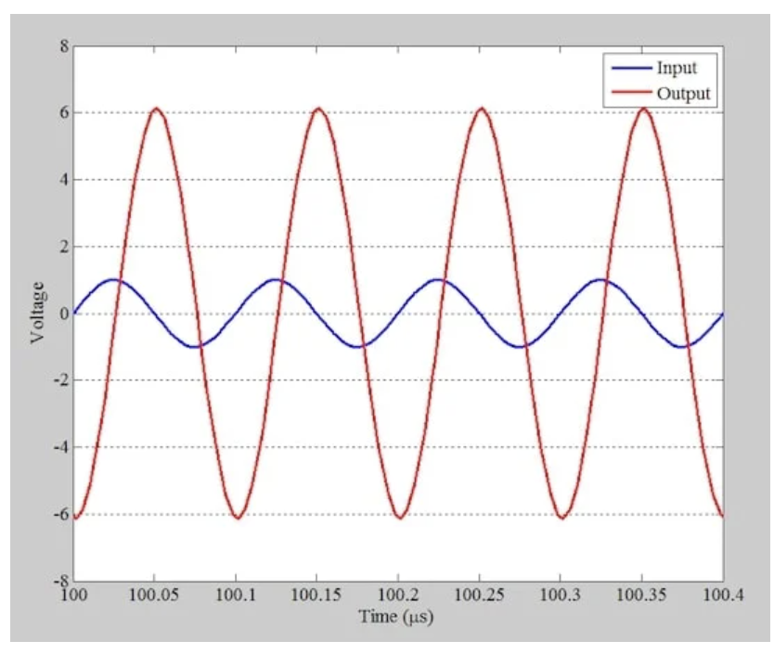Click the y-axis tick label 4
Screen dimensions: 774x654
click(64, 180)
